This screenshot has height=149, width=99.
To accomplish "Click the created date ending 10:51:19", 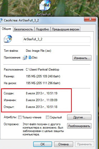I will pyautogui.click(x=41, y=93).
